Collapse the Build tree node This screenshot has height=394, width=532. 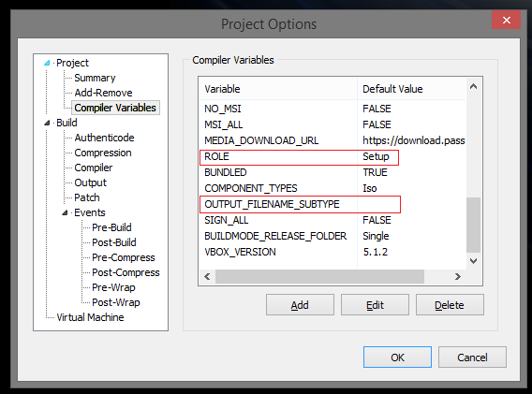[47, 124]
